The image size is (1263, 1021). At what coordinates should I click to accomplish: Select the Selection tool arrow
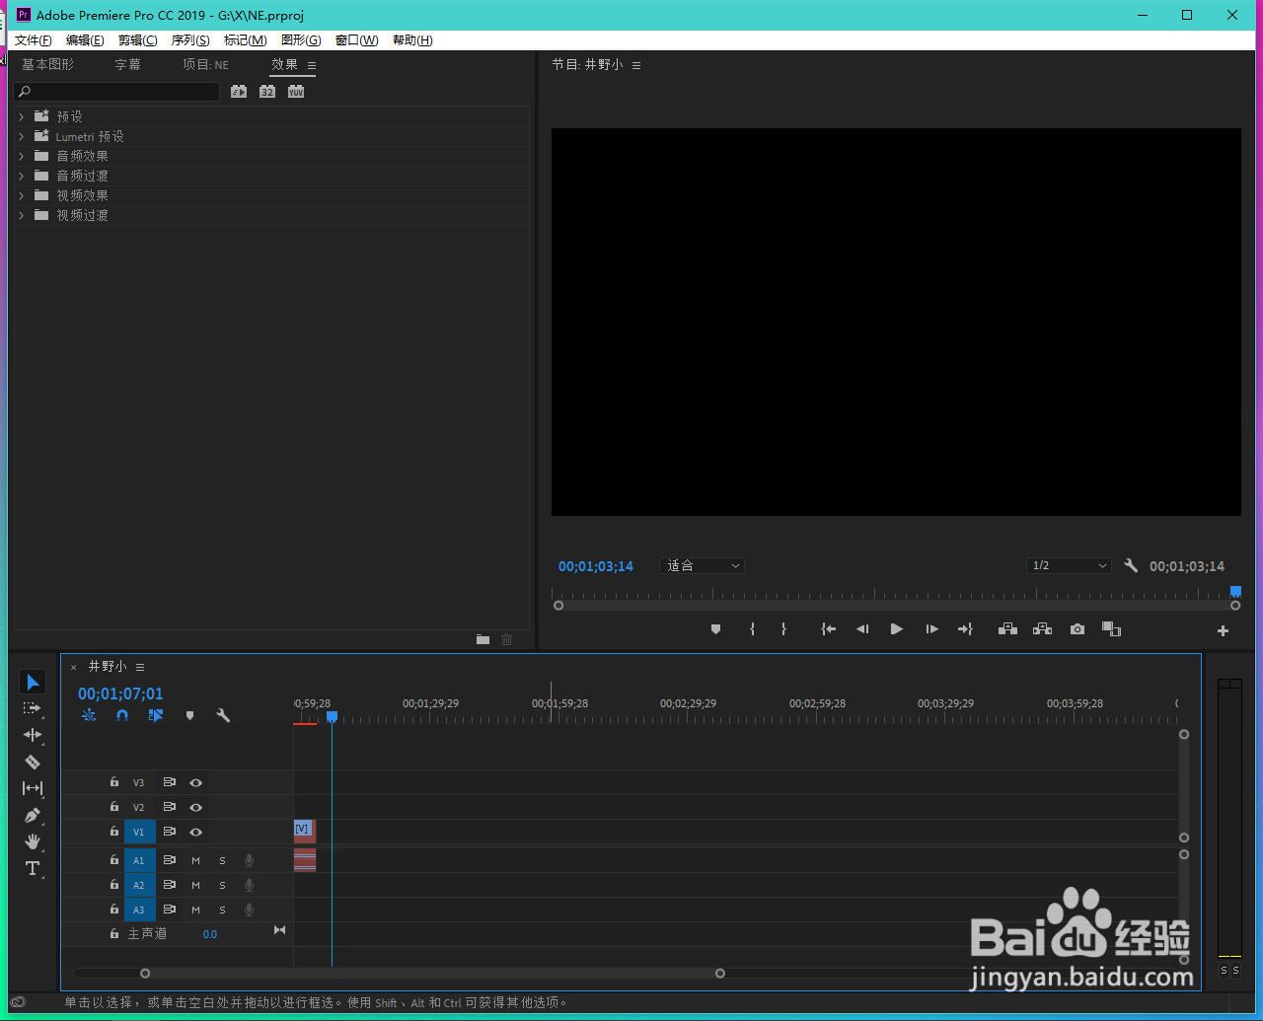click(33, 682)
